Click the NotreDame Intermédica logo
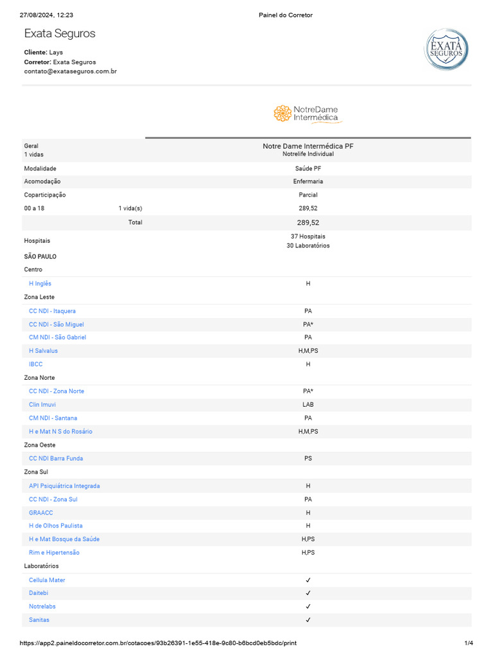 tap(308, 114)
